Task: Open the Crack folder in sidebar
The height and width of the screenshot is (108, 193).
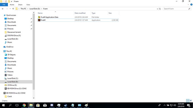Action: click(10, 97)
